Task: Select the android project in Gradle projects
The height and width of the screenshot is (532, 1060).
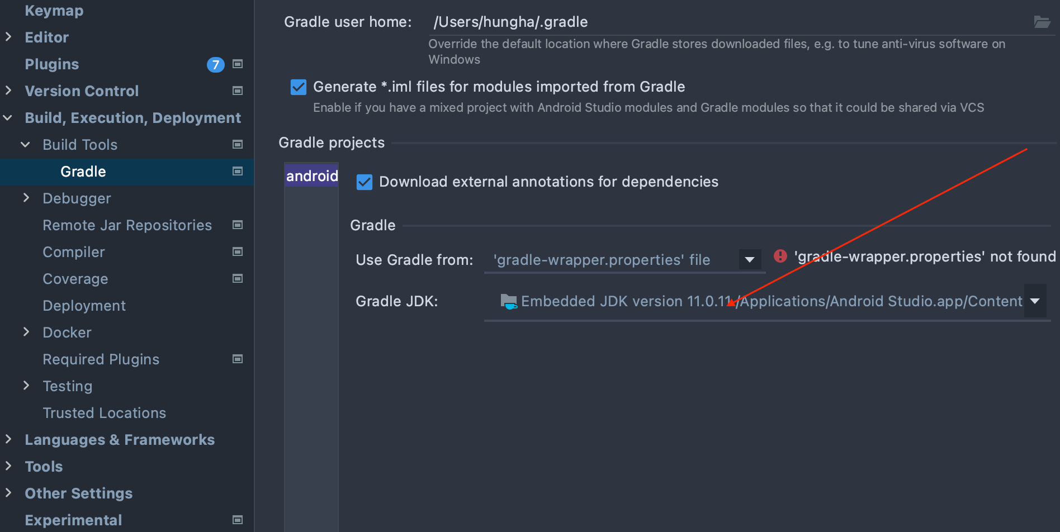Action: pos(311,175)
